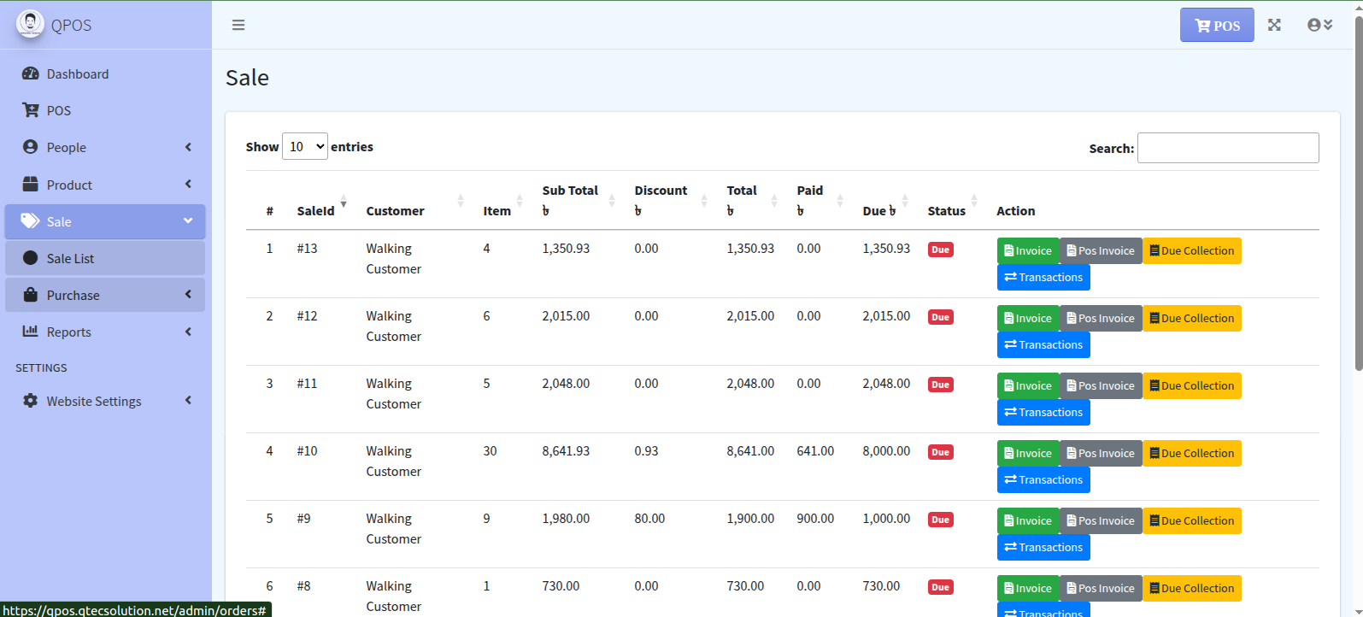Click the POS cart icon in sidebar
1363x617 pixels.
point(31,110)
